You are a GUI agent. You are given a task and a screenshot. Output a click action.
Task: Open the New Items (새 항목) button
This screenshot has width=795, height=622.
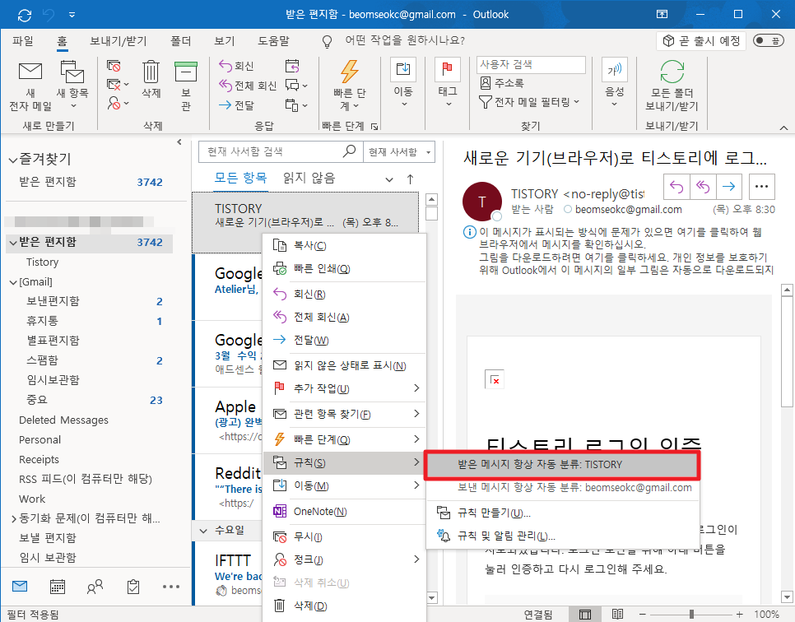pyautogui.click(x=72, y=86)
